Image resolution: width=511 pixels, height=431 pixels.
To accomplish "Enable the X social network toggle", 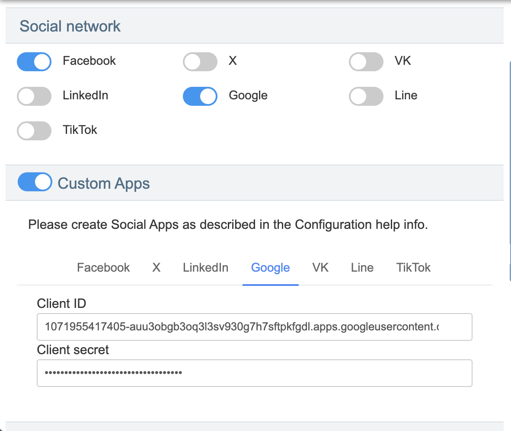I will pos(200,61).
